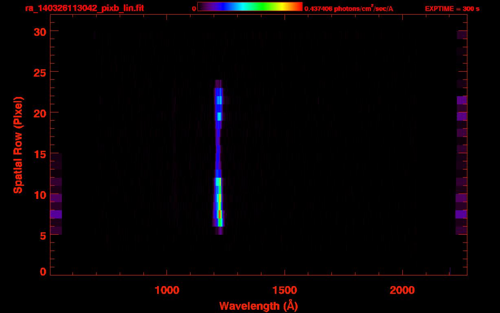
Task: Click the 15 spatial row tick label
Action: pyautogui.click(x=40, y=154)
